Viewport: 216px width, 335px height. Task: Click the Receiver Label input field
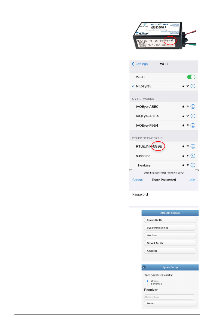tap(169, 297)
